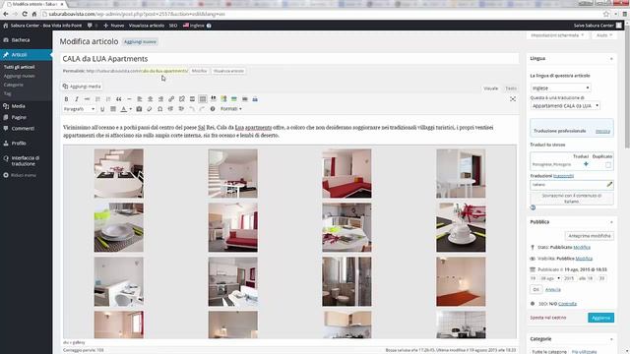Click Anteprima modifiche button

click(589, 236)
